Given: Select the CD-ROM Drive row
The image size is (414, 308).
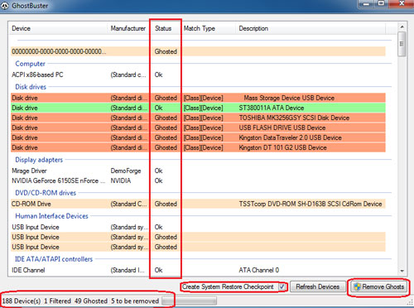Looking at the screenshot, I should 198,204.
